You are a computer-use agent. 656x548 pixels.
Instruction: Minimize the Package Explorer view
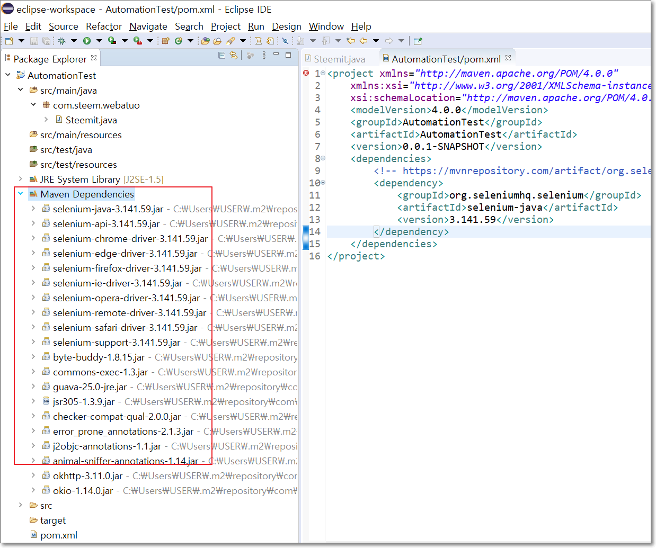(x=276, y=55)
